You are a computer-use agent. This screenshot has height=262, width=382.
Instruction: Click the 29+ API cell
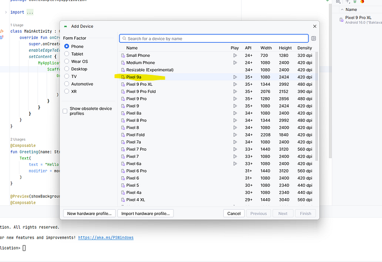248,200
